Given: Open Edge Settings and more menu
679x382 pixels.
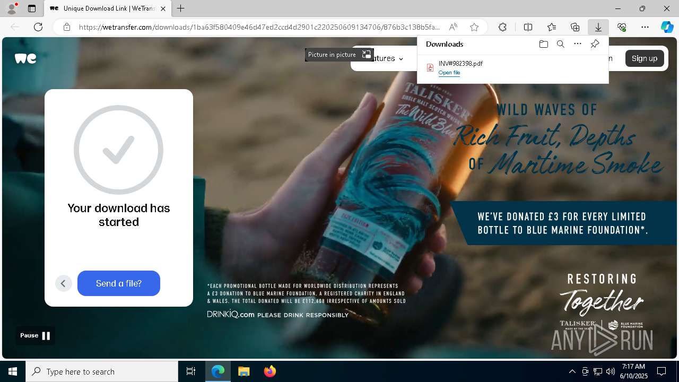Looking at the screenshot, I should click(x=645, y=27).
